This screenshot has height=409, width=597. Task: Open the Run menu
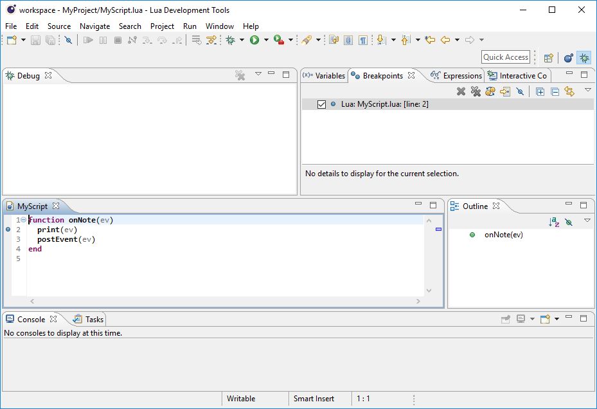(x=190, y=26)
